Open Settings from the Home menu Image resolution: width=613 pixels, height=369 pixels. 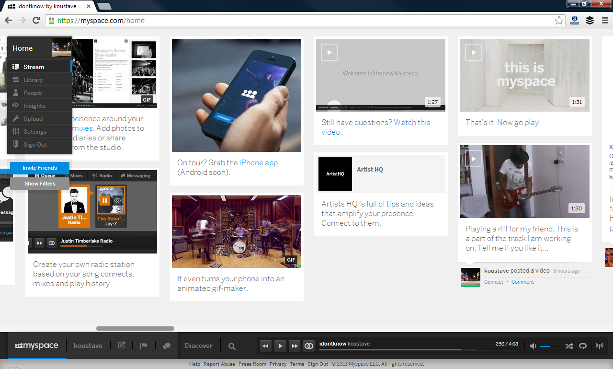tap(40, 131)
